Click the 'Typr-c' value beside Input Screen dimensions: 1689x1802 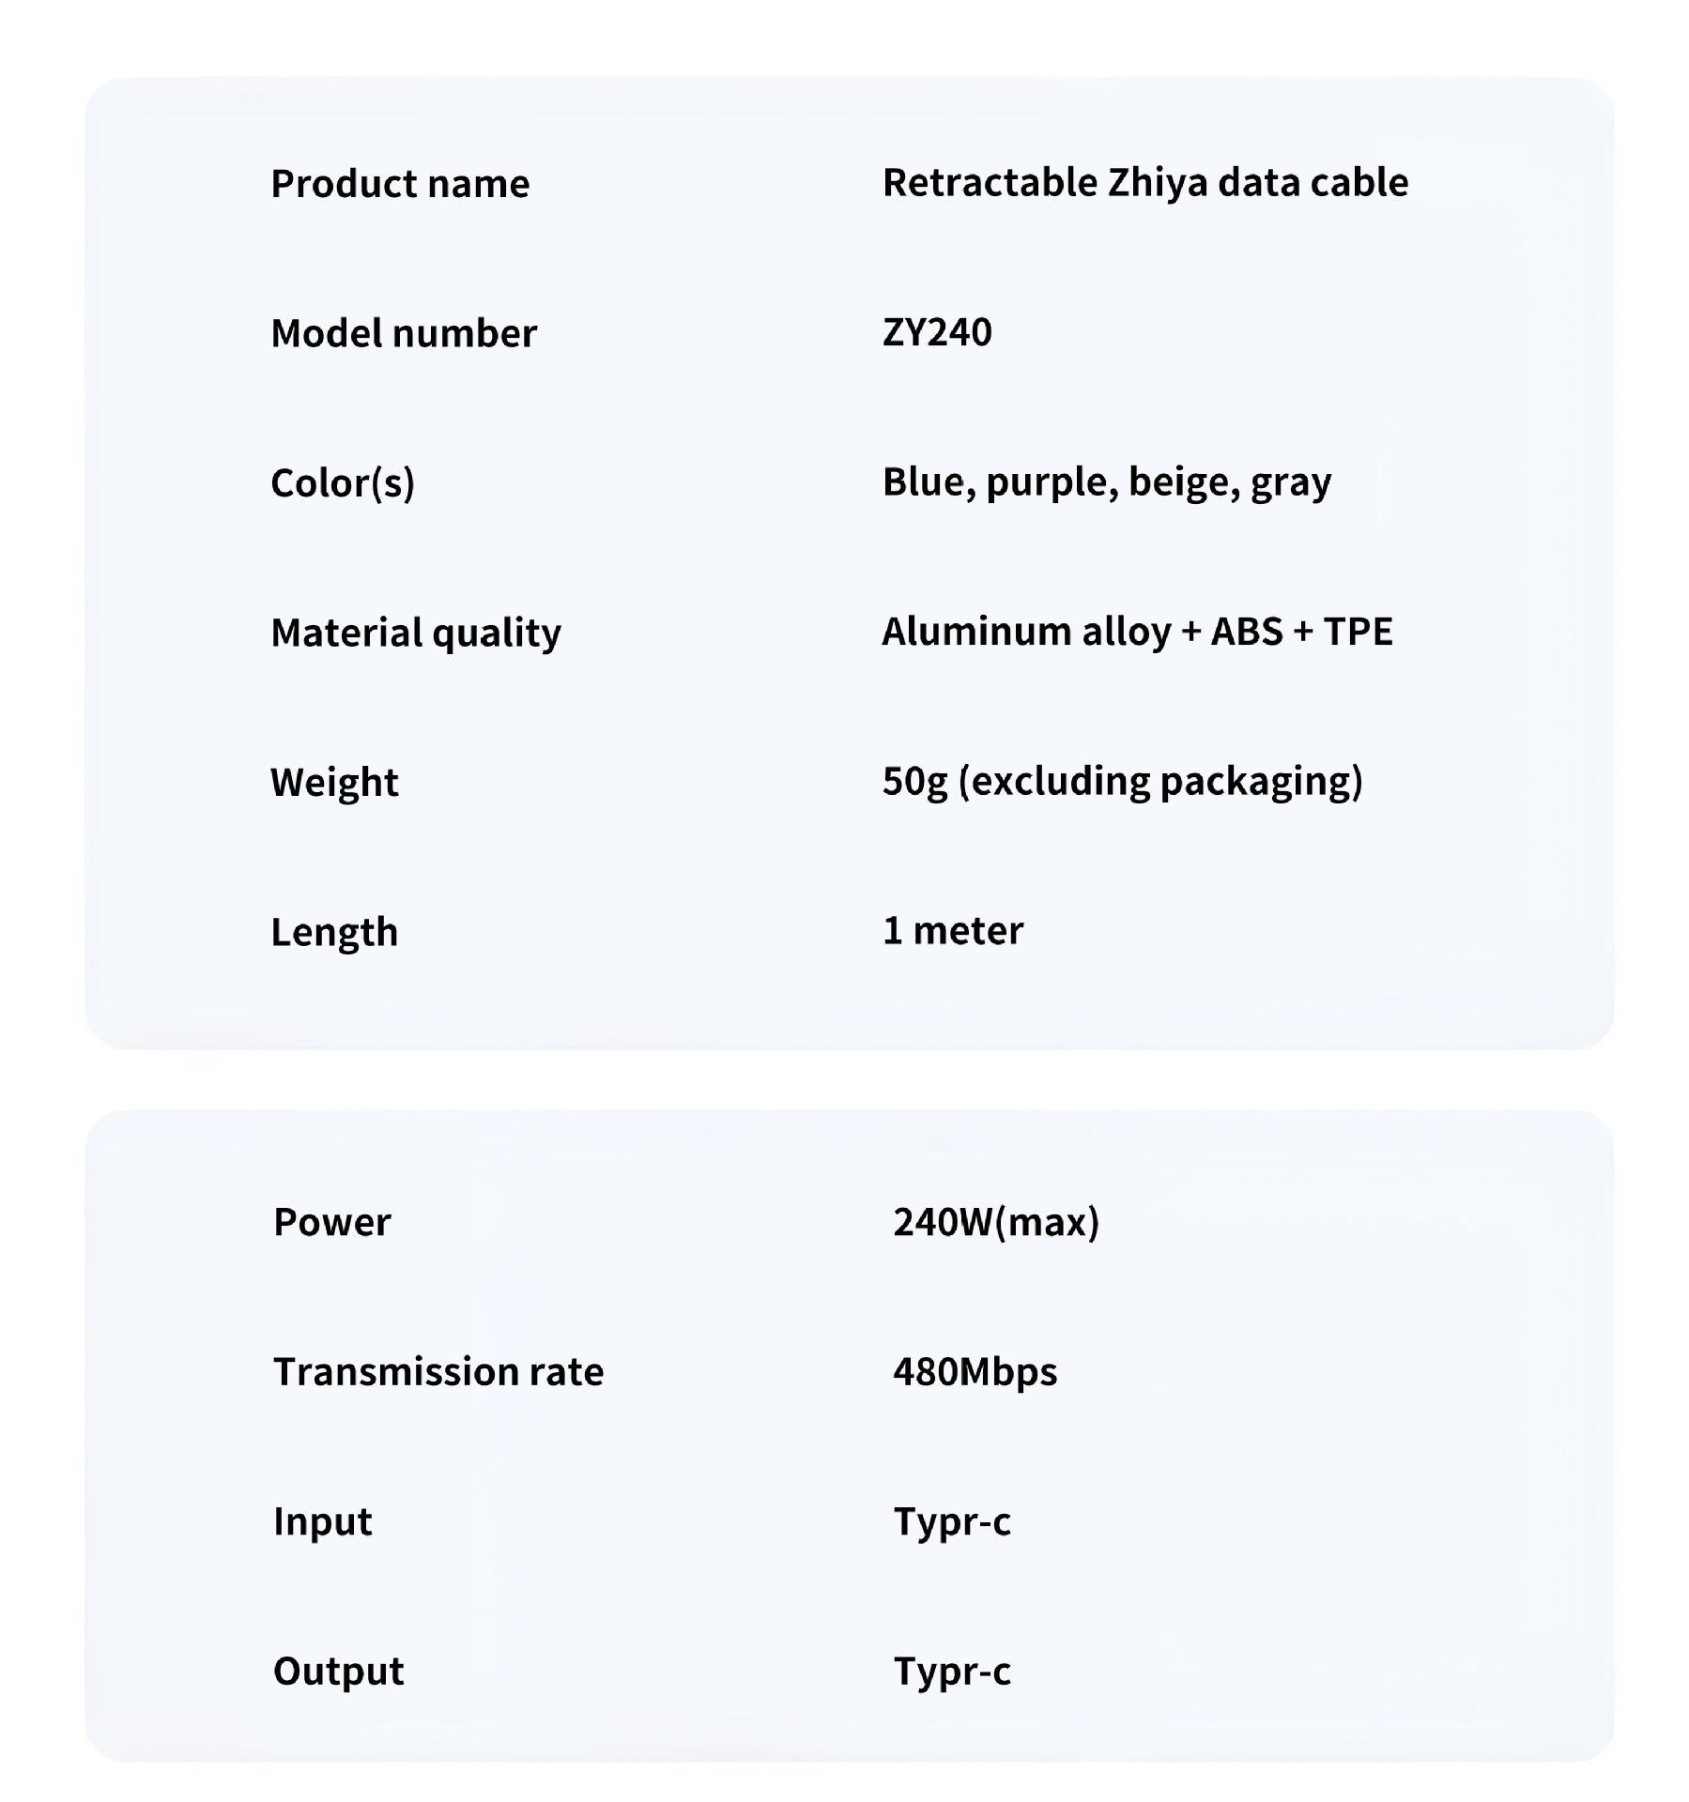click(x=952, y=1522)
